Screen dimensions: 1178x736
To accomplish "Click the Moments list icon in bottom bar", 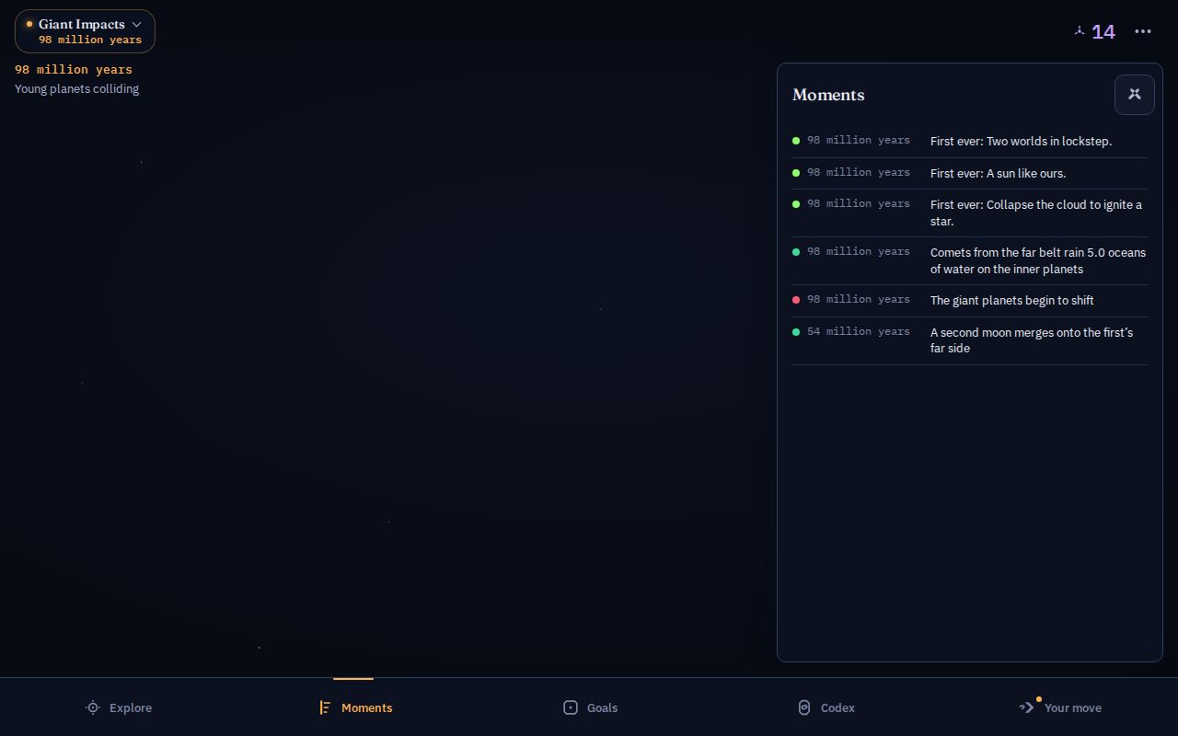I will 325,707.
